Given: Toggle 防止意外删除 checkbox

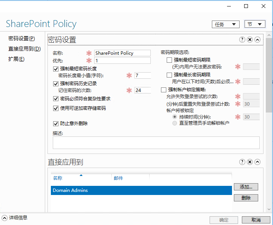Looking at the screenshot, I should point(56,124).
